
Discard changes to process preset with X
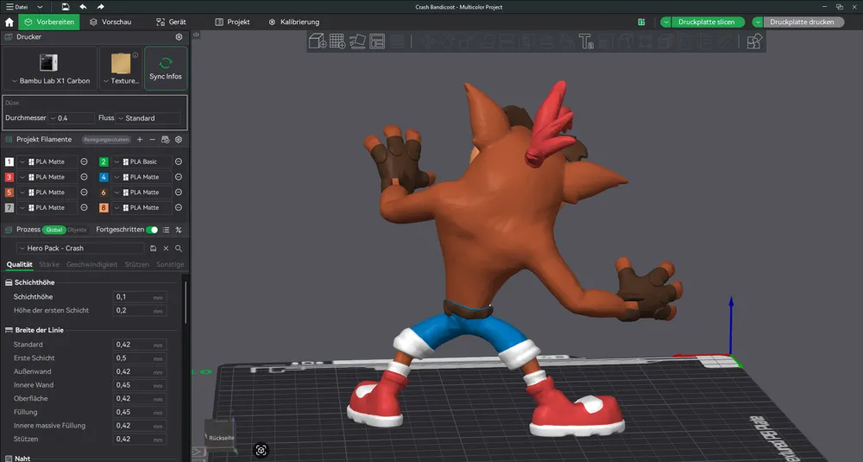(x=166, y=249)
